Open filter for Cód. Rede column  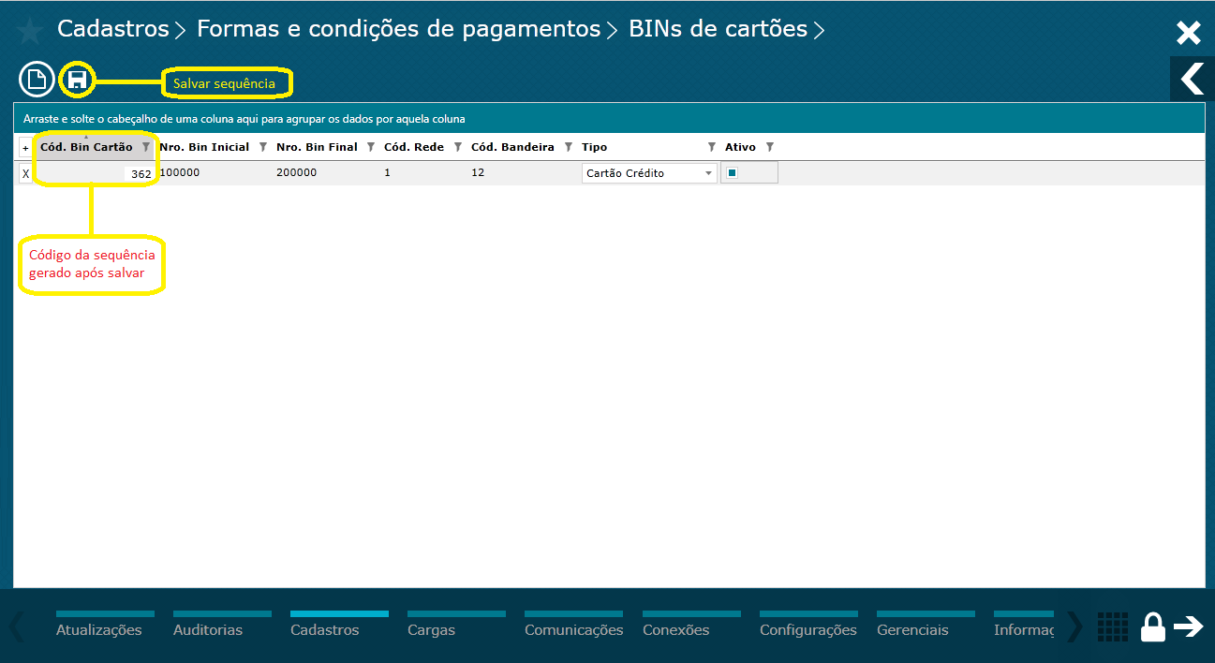(x=457, y=147)
